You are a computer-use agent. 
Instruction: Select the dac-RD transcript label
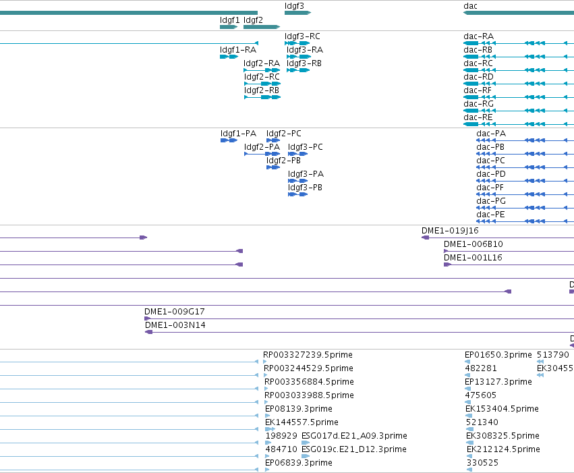point(478,77)
